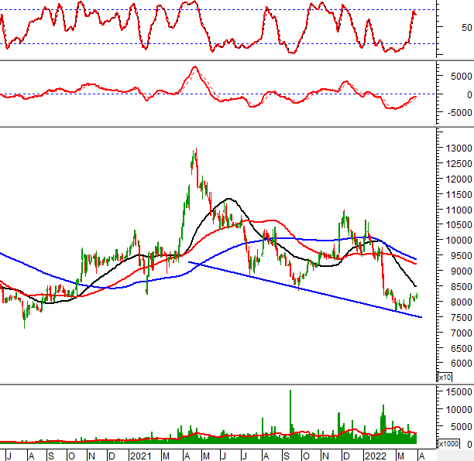
Task: Click the x1000 volume scale multiplier box
Action: 448,444
